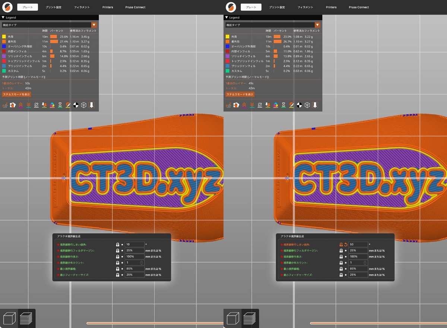Open プリント設定 tab in left screenshot
Screen dimensions: 447x328
(x=54, y=7)
